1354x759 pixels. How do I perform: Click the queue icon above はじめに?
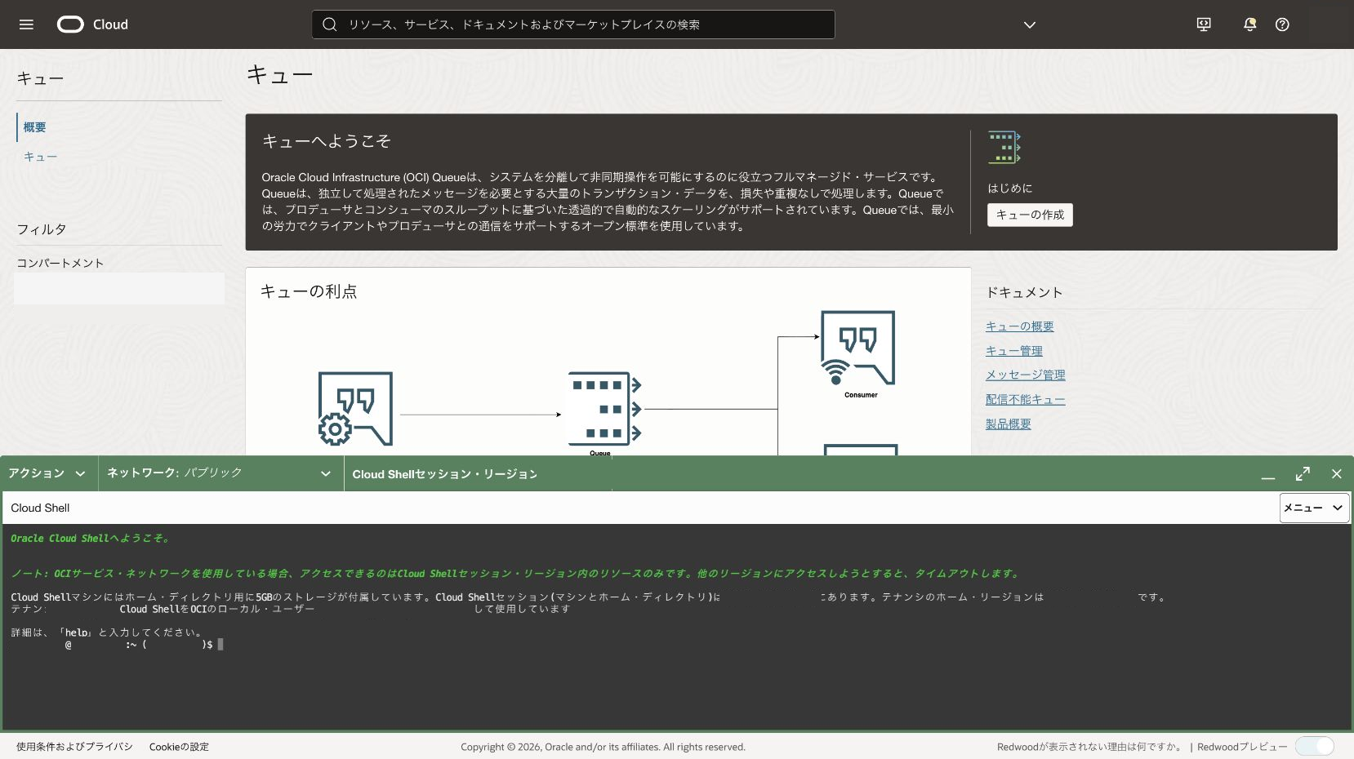(1004, 147)
